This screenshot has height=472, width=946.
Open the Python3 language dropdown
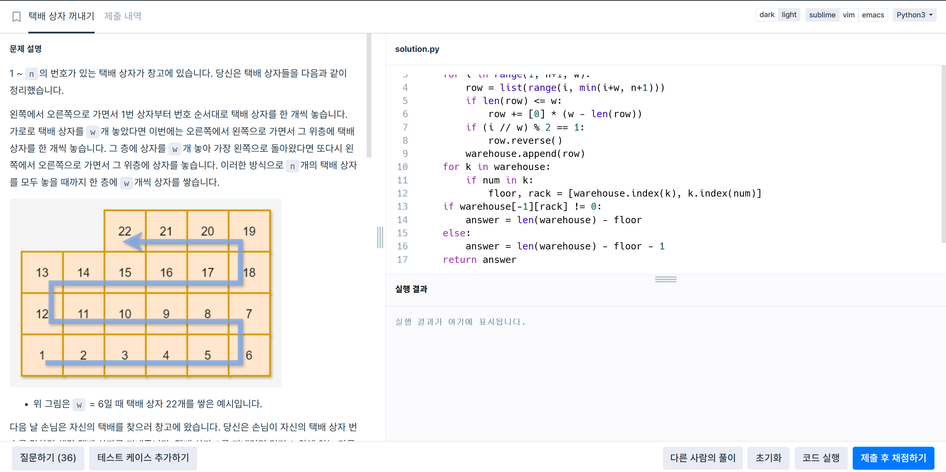point(914,15)
